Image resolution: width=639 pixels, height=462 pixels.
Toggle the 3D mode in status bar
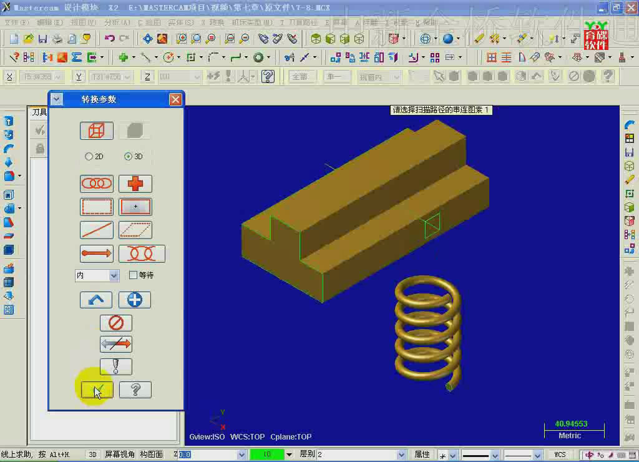click(x=92, y=455)
